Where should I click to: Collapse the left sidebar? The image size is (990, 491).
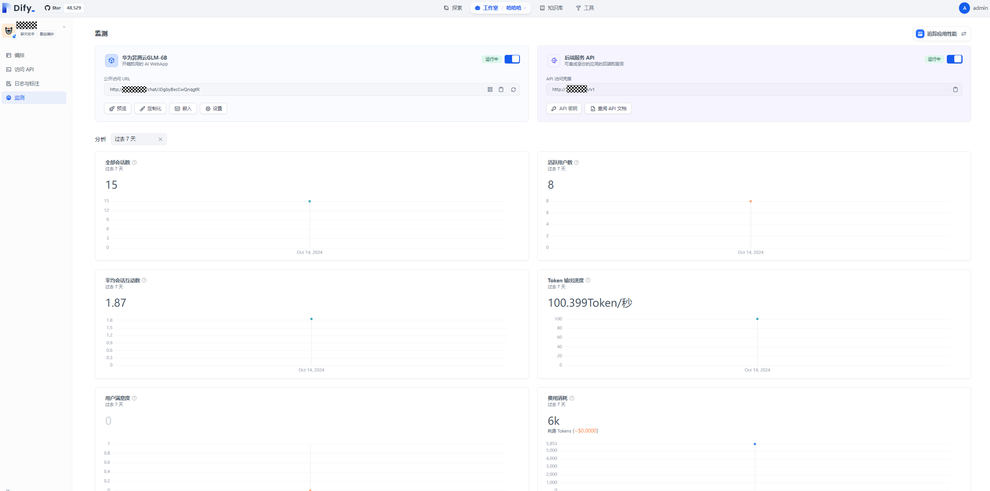click(x=8, y=489)
